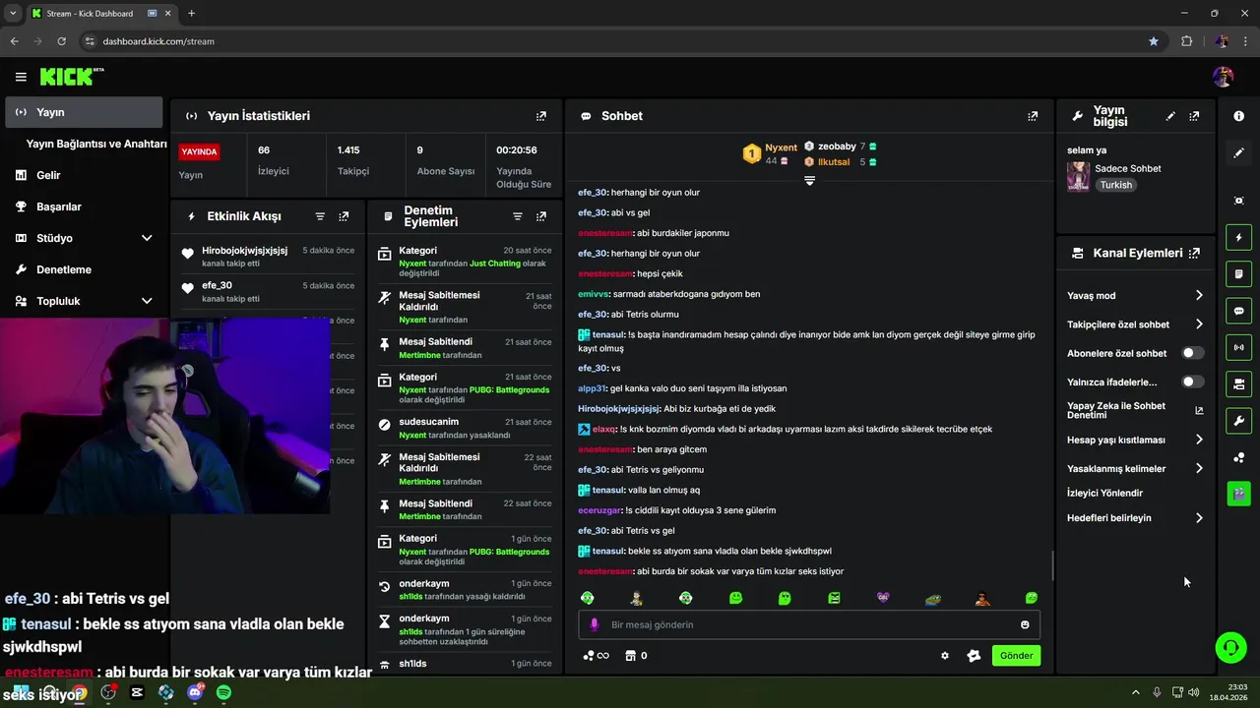
Task: Open tab search dropdown in Chrome
Action: coord(13,13)
